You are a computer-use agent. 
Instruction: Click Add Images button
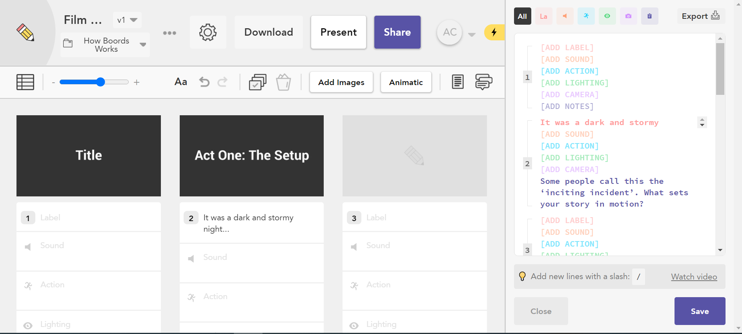(x=341, y=82)
